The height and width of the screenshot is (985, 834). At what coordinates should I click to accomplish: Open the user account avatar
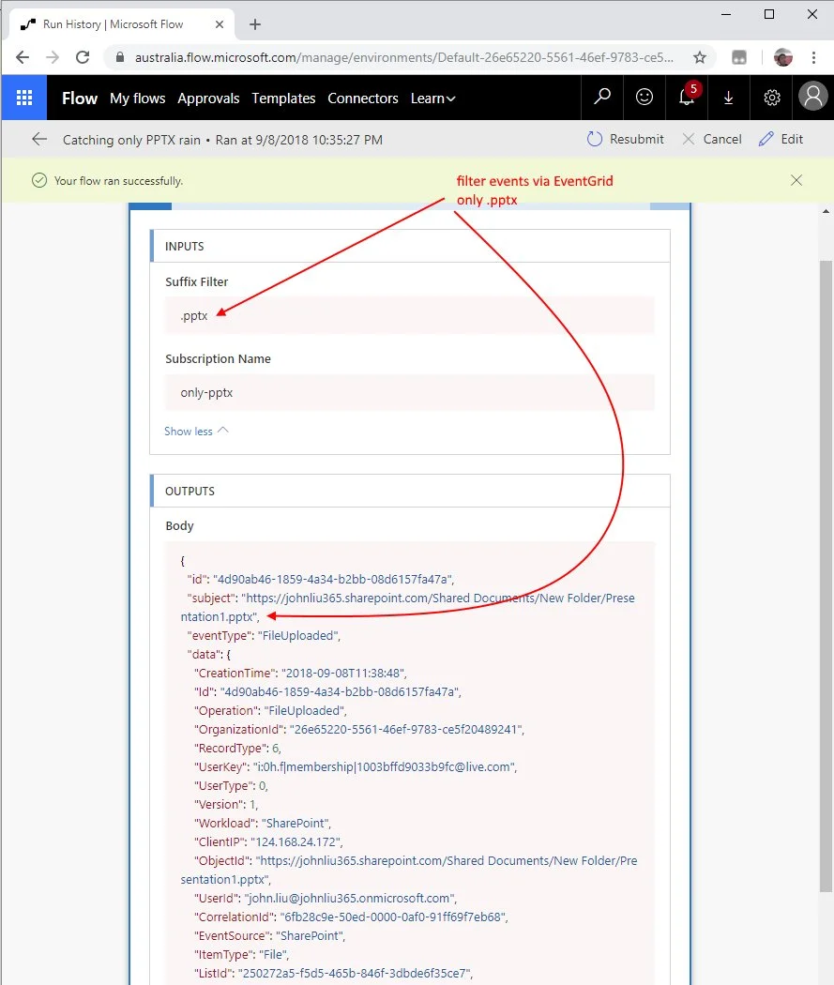pyautogui.click(x=812, y=98)
